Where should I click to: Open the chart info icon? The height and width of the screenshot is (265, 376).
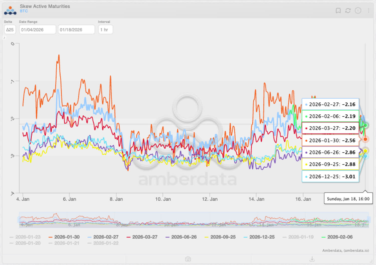point(358,10)
